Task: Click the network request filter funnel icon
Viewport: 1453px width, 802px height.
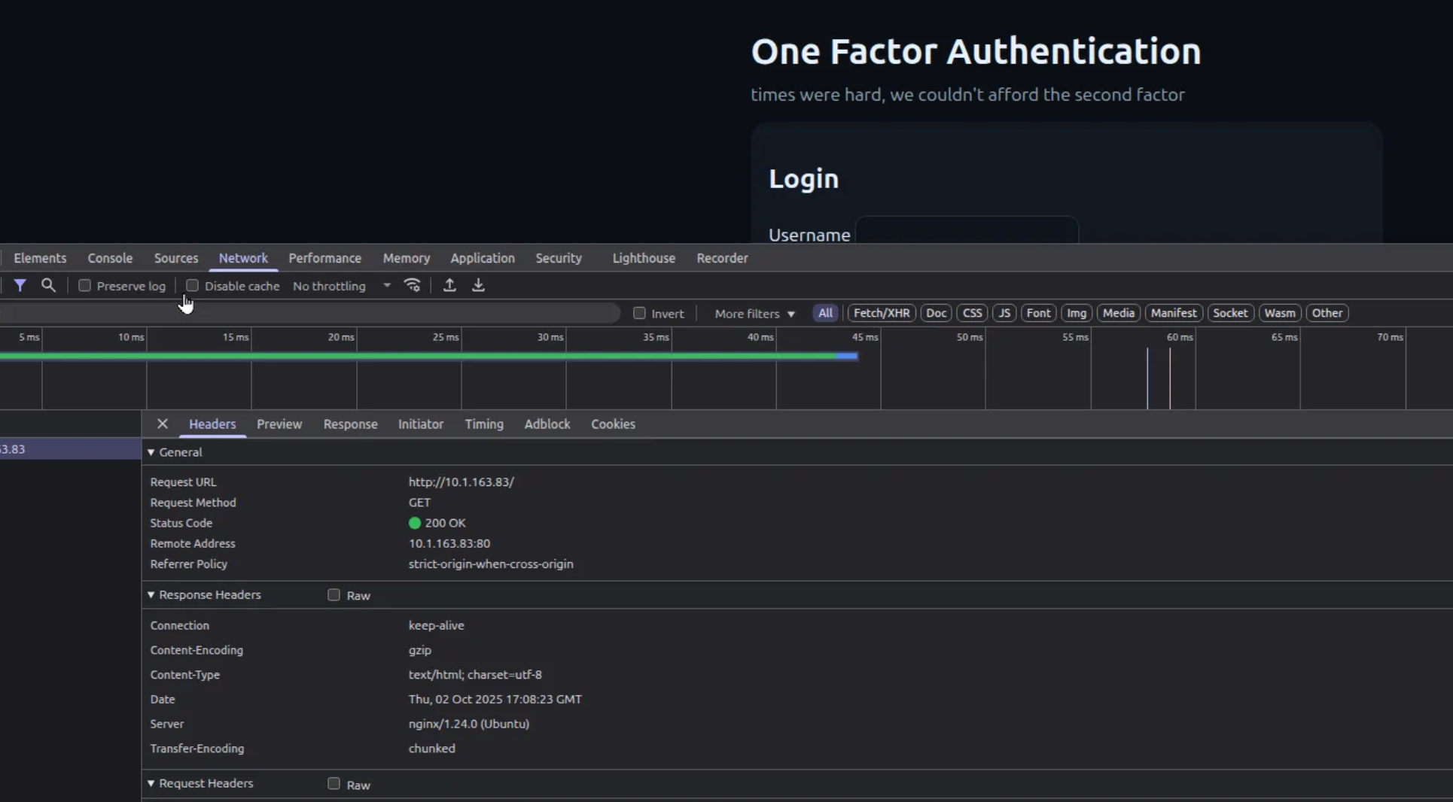Action: point(20,286)
